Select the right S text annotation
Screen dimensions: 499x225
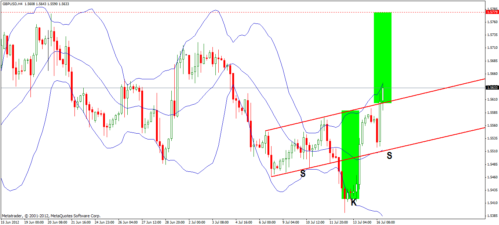coord(389,156)
